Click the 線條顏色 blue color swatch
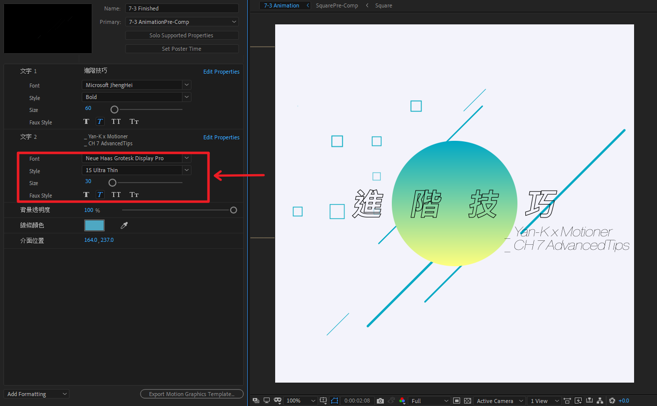 pos(94,225)
